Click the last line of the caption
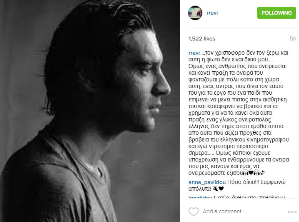The image size is (299, 222). coord(227,173)
